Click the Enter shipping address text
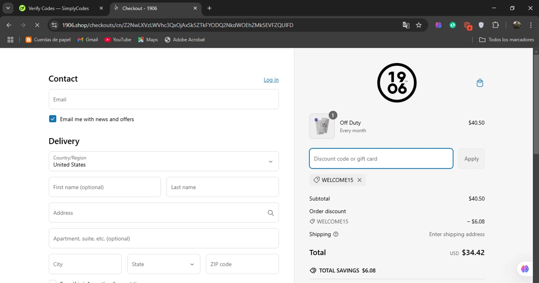 point(457,234)
